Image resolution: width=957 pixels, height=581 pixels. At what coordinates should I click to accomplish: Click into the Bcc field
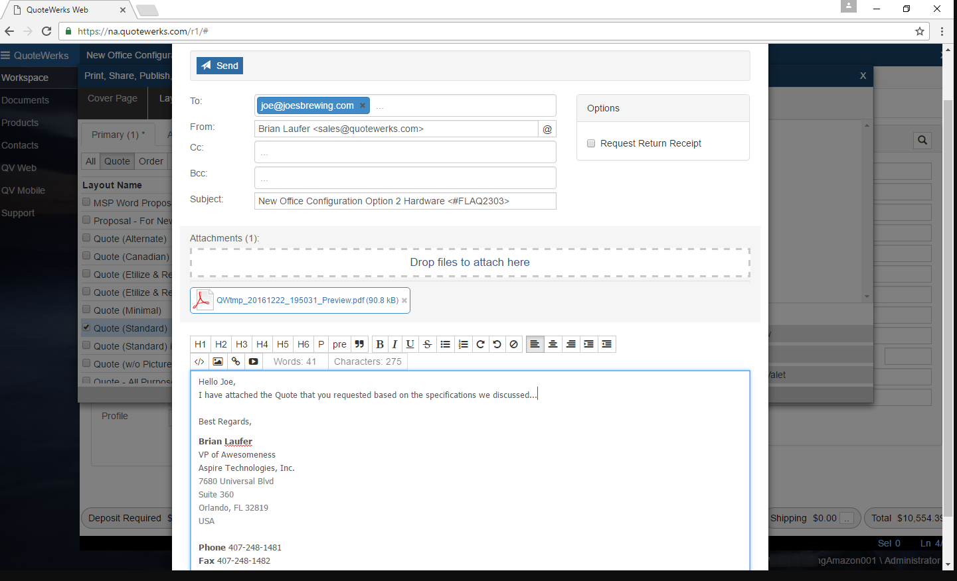(x=405, y=178)
